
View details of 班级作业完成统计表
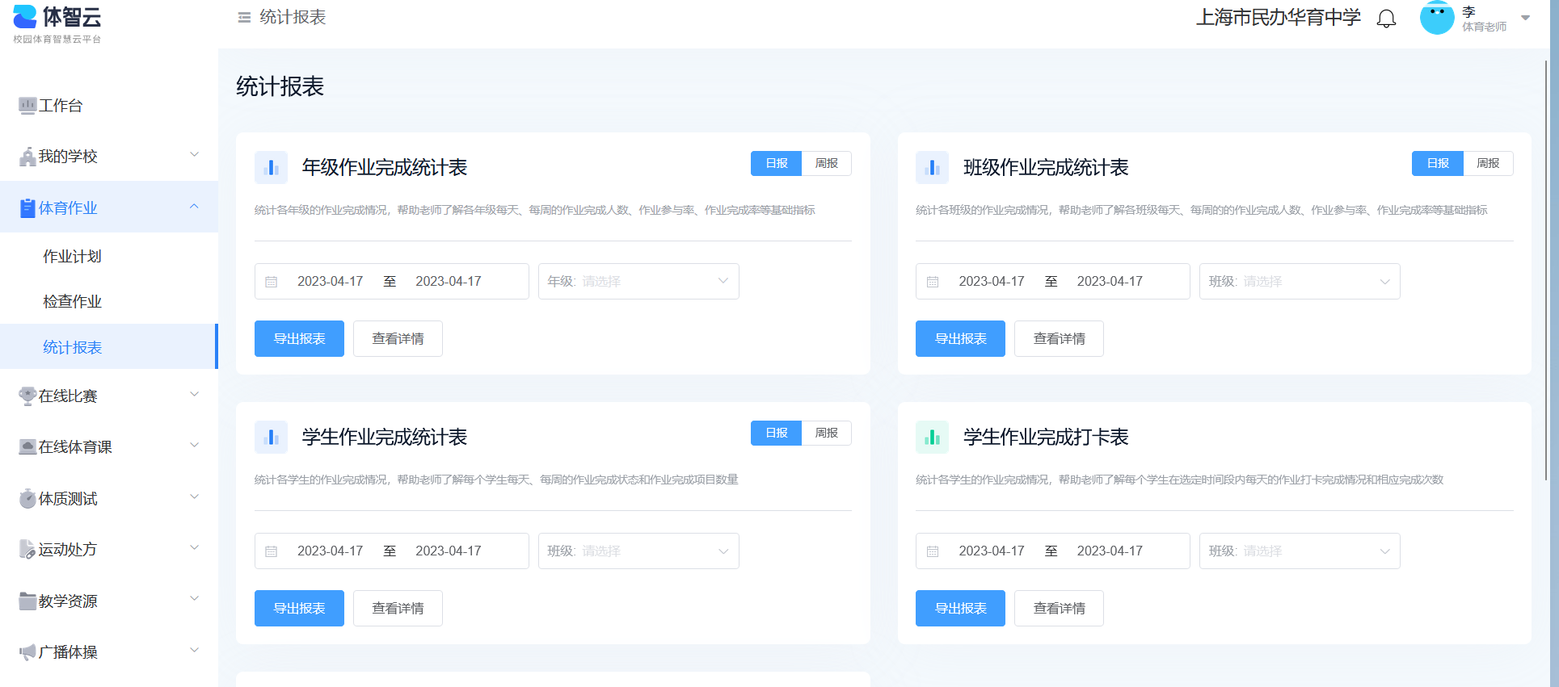coord(1059,338)
